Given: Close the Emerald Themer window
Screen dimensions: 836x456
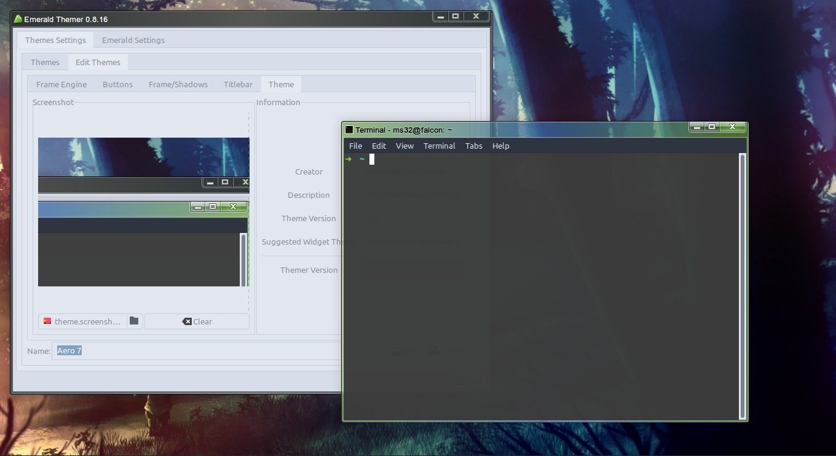Looking at the screenshot, I should [x=476, y=16].
